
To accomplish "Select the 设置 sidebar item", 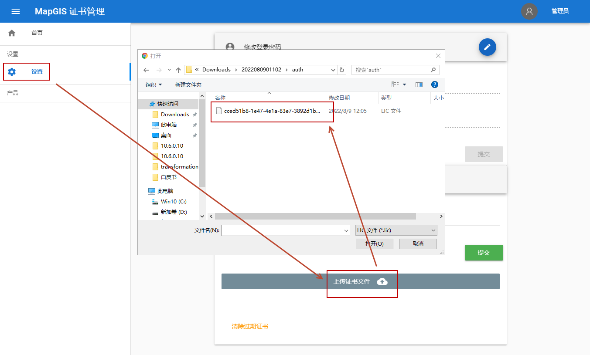I will click(x=65, y=72).
